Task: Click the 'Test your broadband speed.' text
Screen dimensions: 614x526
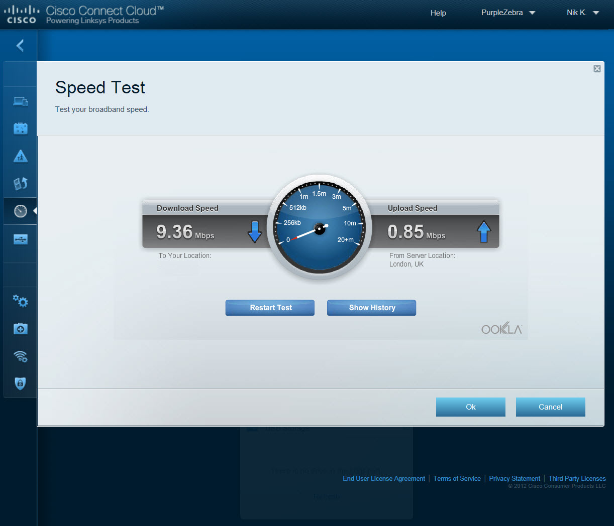Action: 102,109
